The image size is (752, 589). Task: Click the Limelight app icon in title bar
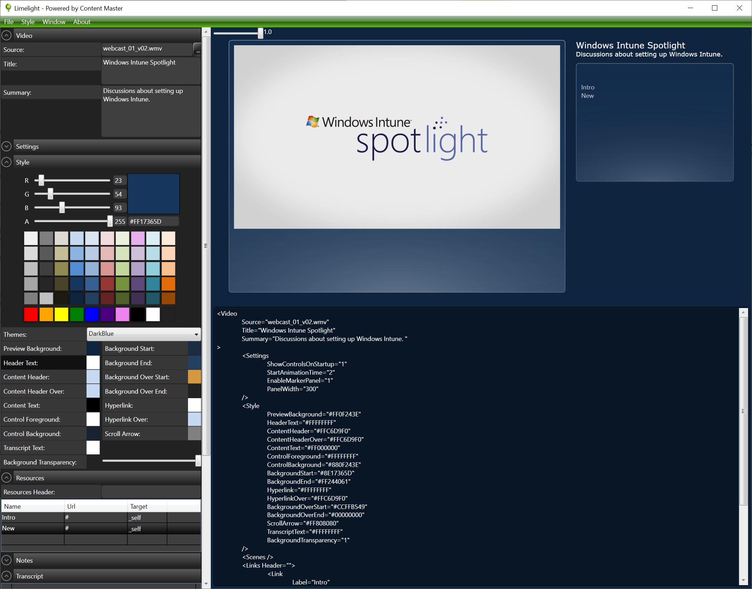tap(8, 8)
